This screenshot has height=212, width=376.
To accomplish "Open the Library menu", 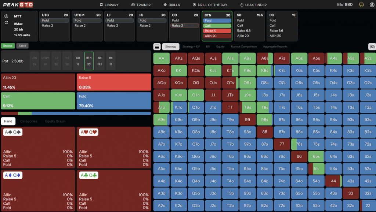I will [109, 5].
